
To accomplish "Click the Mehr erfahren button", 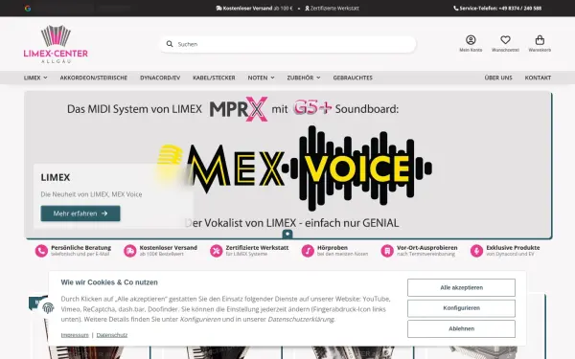I will 80,213.
